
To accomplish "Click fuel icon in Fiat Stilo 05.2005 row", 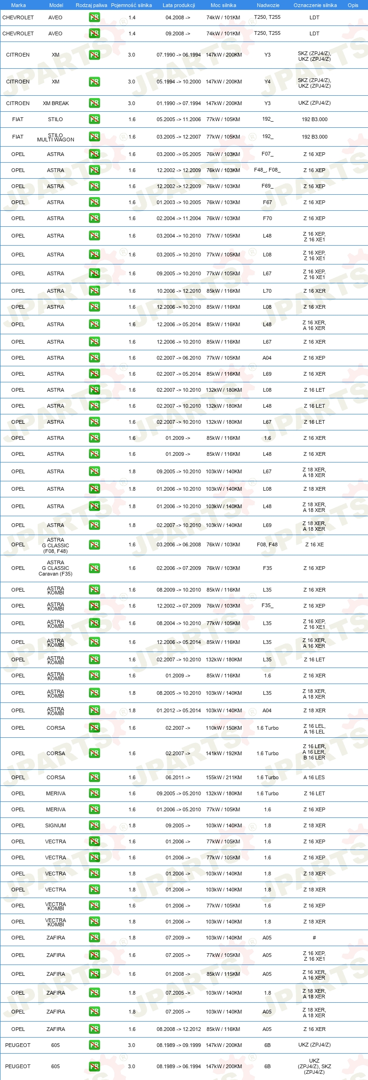I will click(94, 119).
